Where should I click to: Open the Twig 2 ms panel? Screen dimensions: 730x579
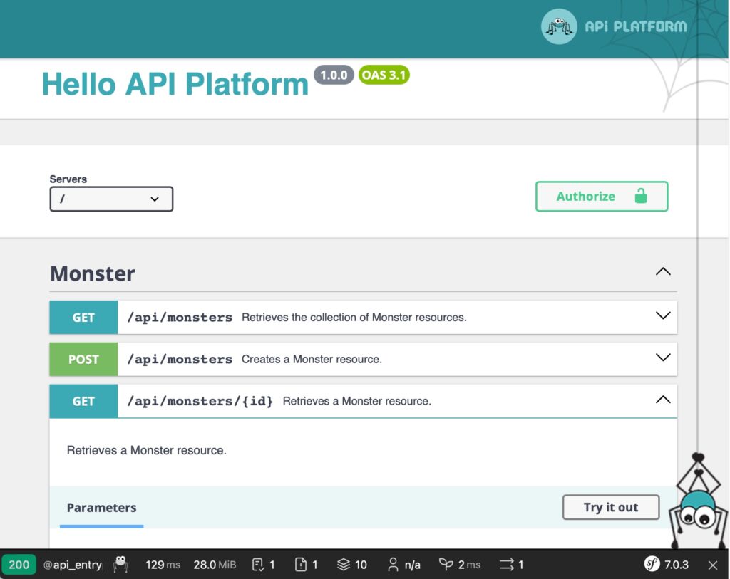tap(460, 565)
